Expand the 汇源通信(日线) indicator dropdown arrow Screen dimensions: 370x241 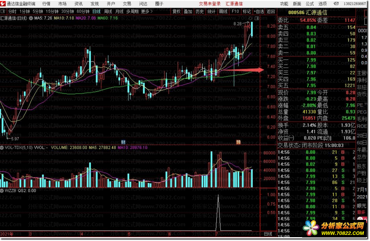(31, 18)
